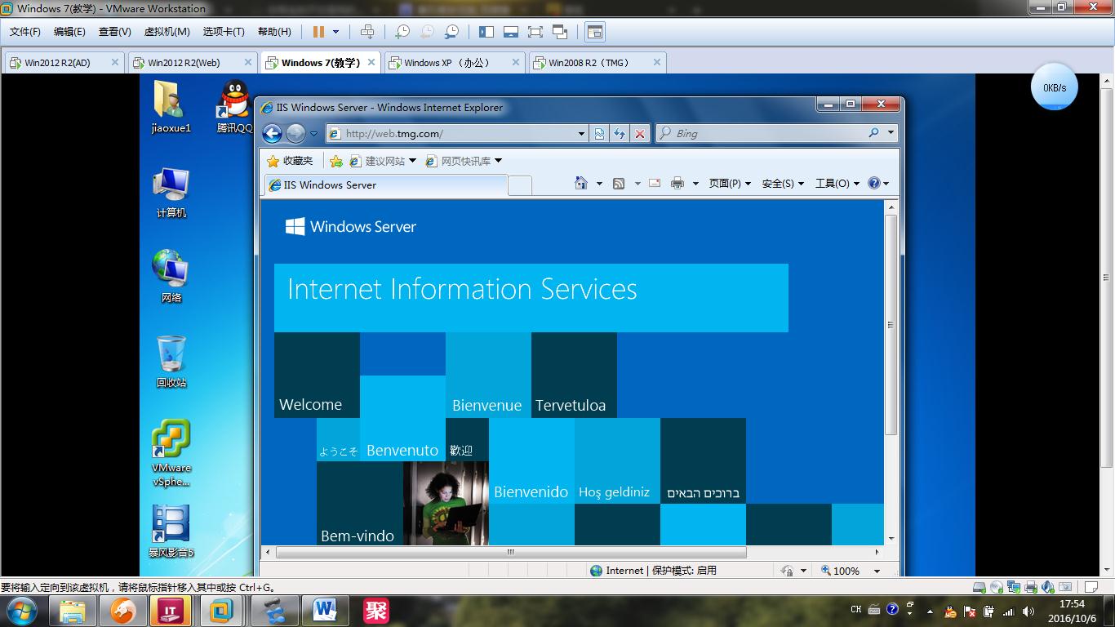Toggle VMware library sidebar view icon
Viewport: 1115px width, 627px height.
coord(486,32)
